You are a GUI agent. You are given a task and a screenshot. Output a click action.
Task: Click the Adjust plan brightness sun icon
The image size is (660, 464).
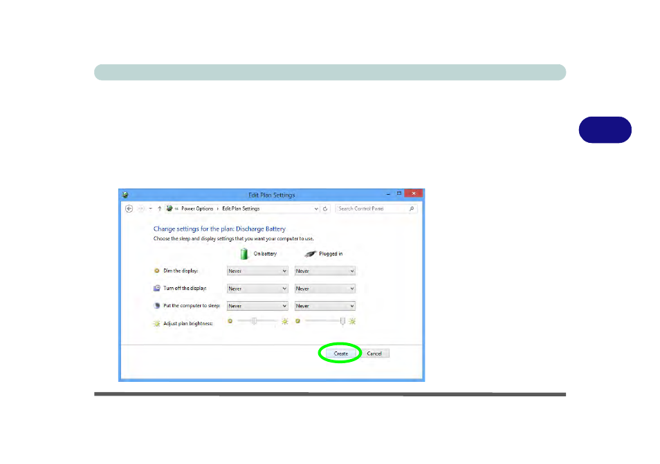pyautogui.click(x=156, y=323)
